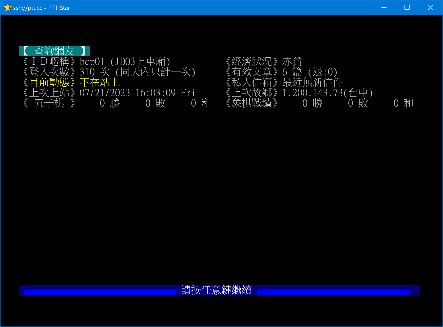The height and width of the screenshot is (327, 443).
Task: Click the yellow status text 不在站上
Action: pyautogui.click(x=100, y=82)
